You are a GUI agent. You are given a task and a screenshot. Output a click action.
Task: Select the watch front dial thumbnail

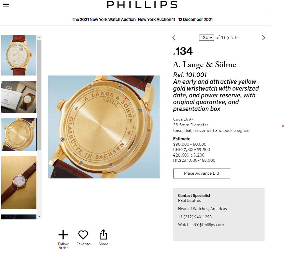click(x=19, y=55)
